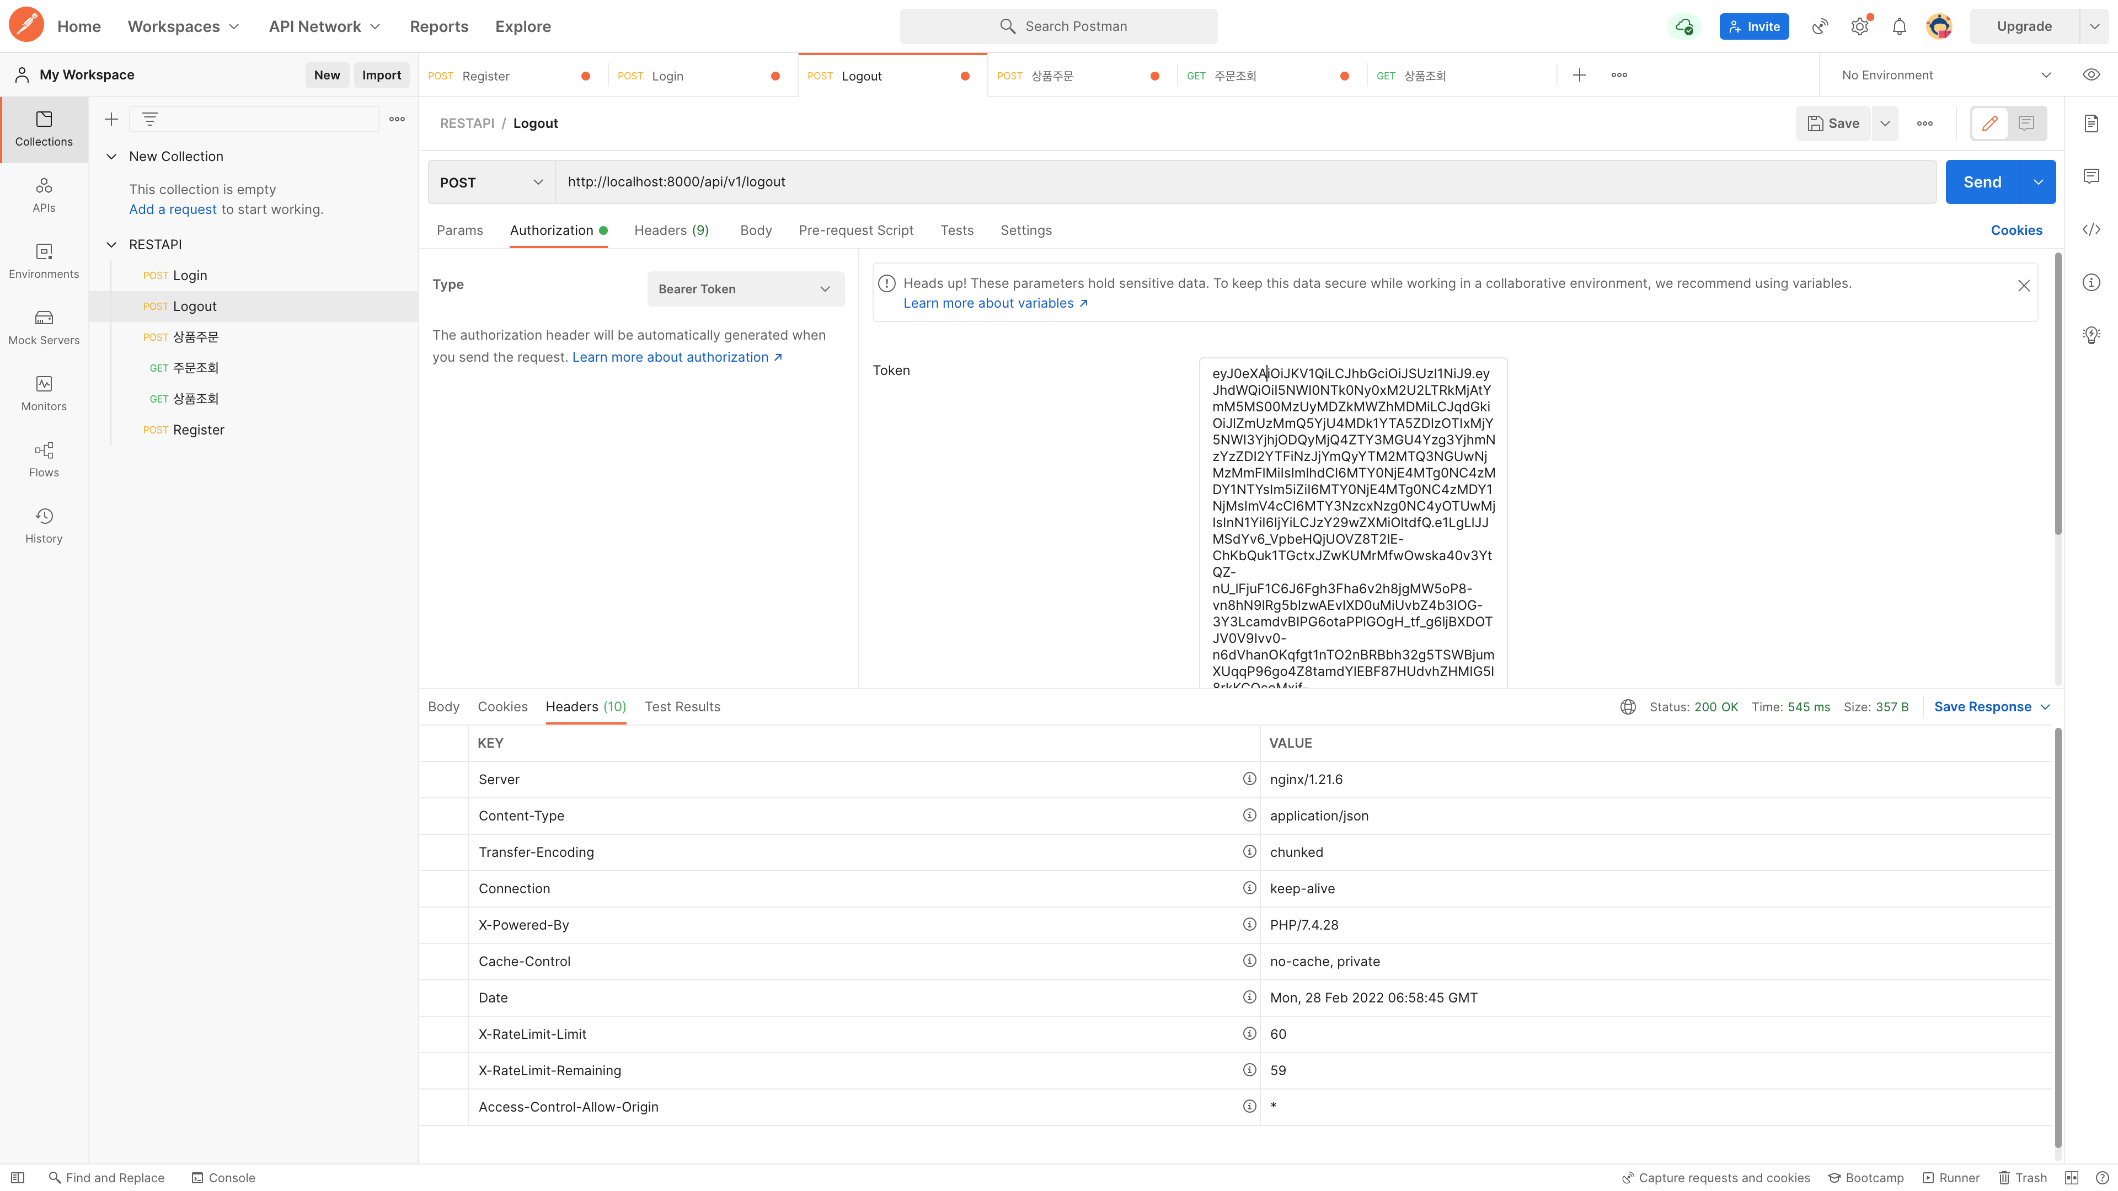
Task: Open the Flows sidebar section
Action: click(x=44, y=459)
